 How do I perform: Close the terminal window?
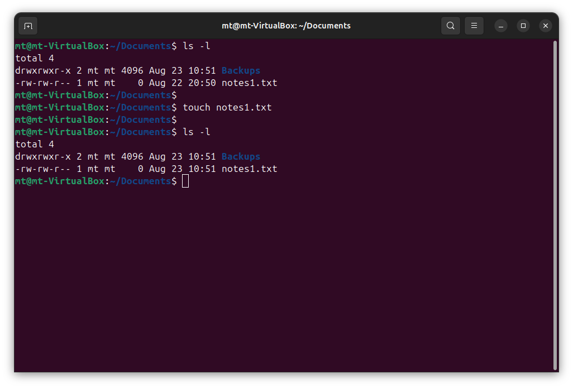click(x=546, y=26)
